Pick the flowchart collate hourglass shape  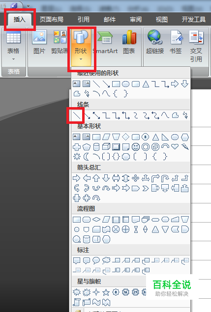[136, 229]
